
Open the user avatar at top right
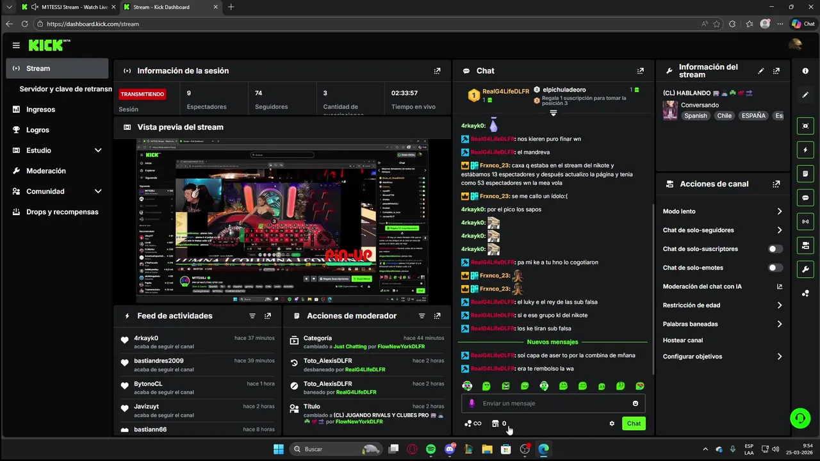click(795, 45)
